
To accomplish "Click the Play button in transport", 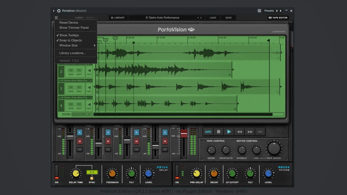I will pyautogui.click(x=229, y=132).
